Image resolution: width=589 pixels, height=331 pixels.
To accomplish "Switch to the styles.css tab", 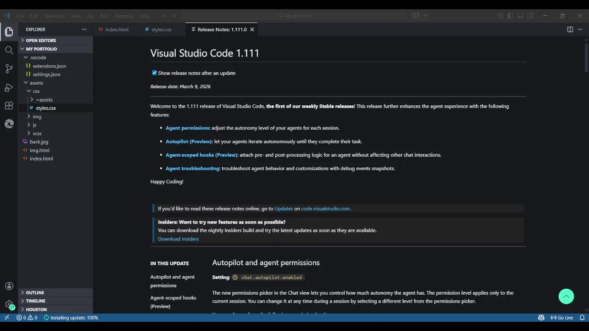I will coord(161,29).
